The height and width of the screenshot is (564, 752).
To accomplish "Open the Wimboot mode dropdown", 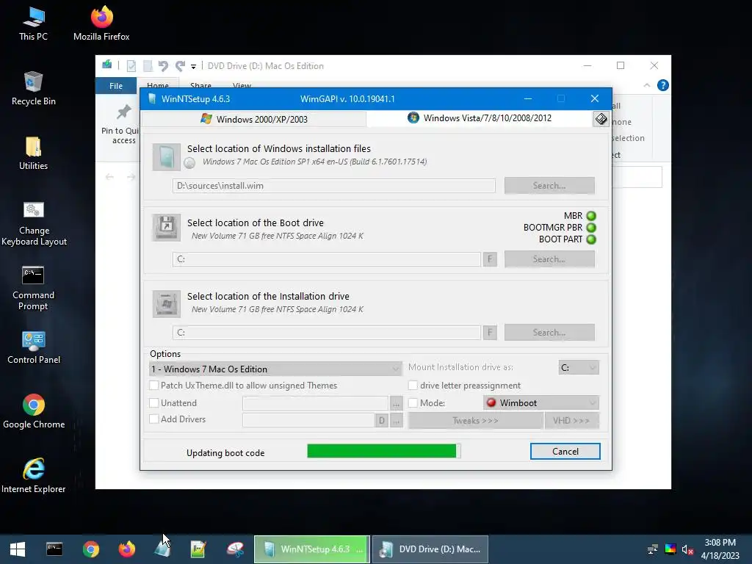I will (x=541, y=403).
